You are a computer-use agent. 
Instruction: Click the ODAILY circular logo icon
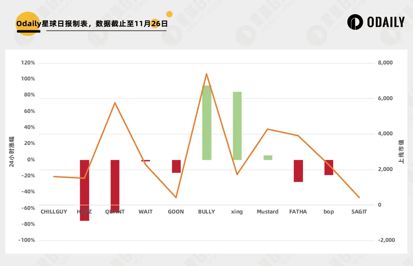(x=355, y=22)
